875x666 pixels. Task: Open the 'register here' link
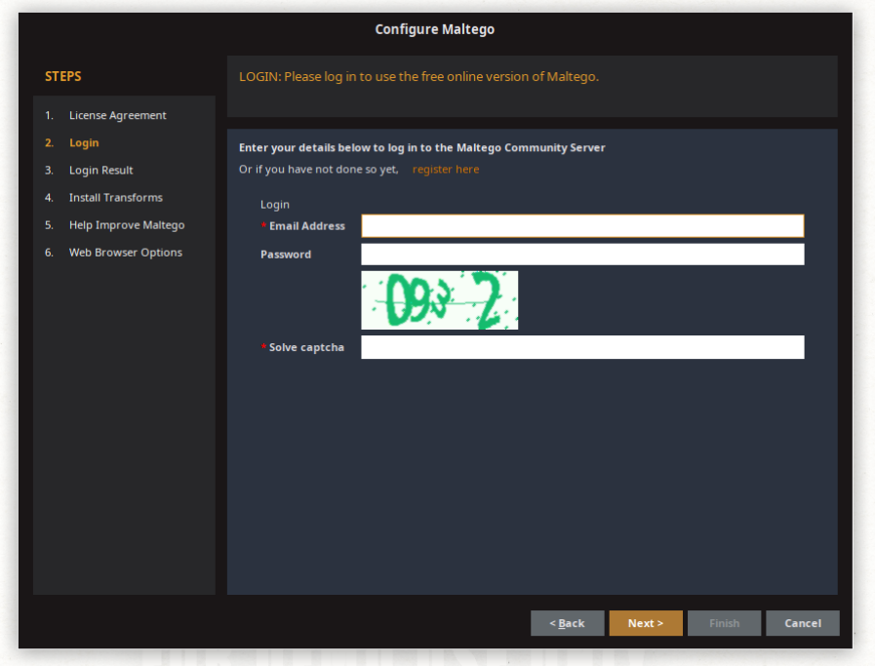tap(446, 170)
